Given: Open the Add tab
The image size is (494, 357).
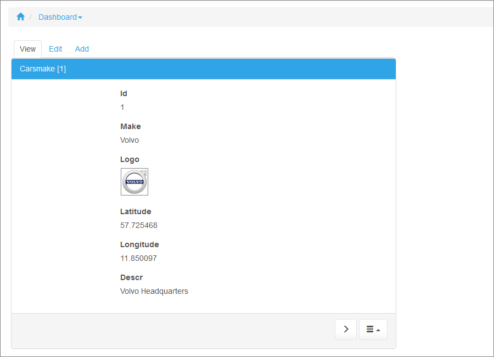Looking at the screenshot, I should click(82, 49).
